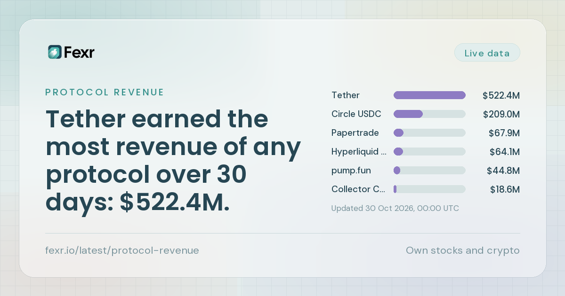
Task: Click the $522.4M value for Tether
Action: (x=501, y=95)
